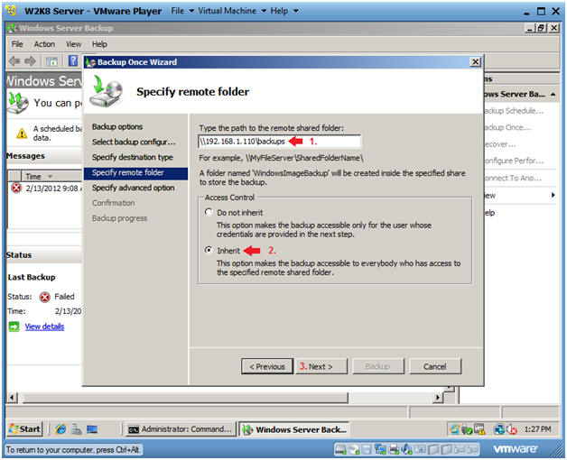Screen dimensions: 567x460
Task: Click Recover action in the Actions pane
Action: coord(500,144)
